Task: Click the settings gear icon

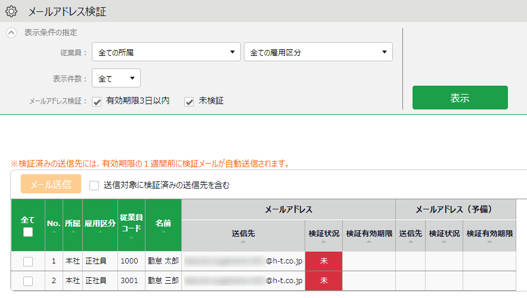Action: click(11, 11)
